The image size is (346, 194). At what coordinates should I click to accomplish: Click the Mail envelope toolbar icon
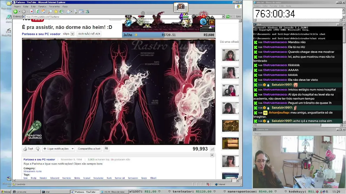pos(68,12)
